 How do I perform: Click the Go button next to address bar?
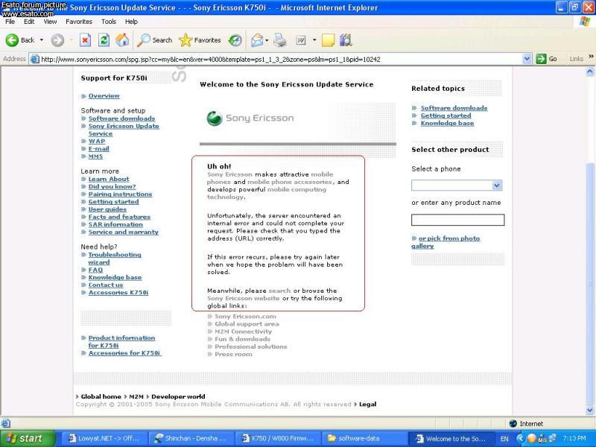click(x=546, y=59)
